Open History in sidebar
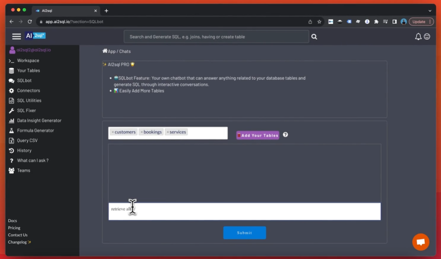Image resolution: width=441 pixels, height=259 pixels. point(24,151)
